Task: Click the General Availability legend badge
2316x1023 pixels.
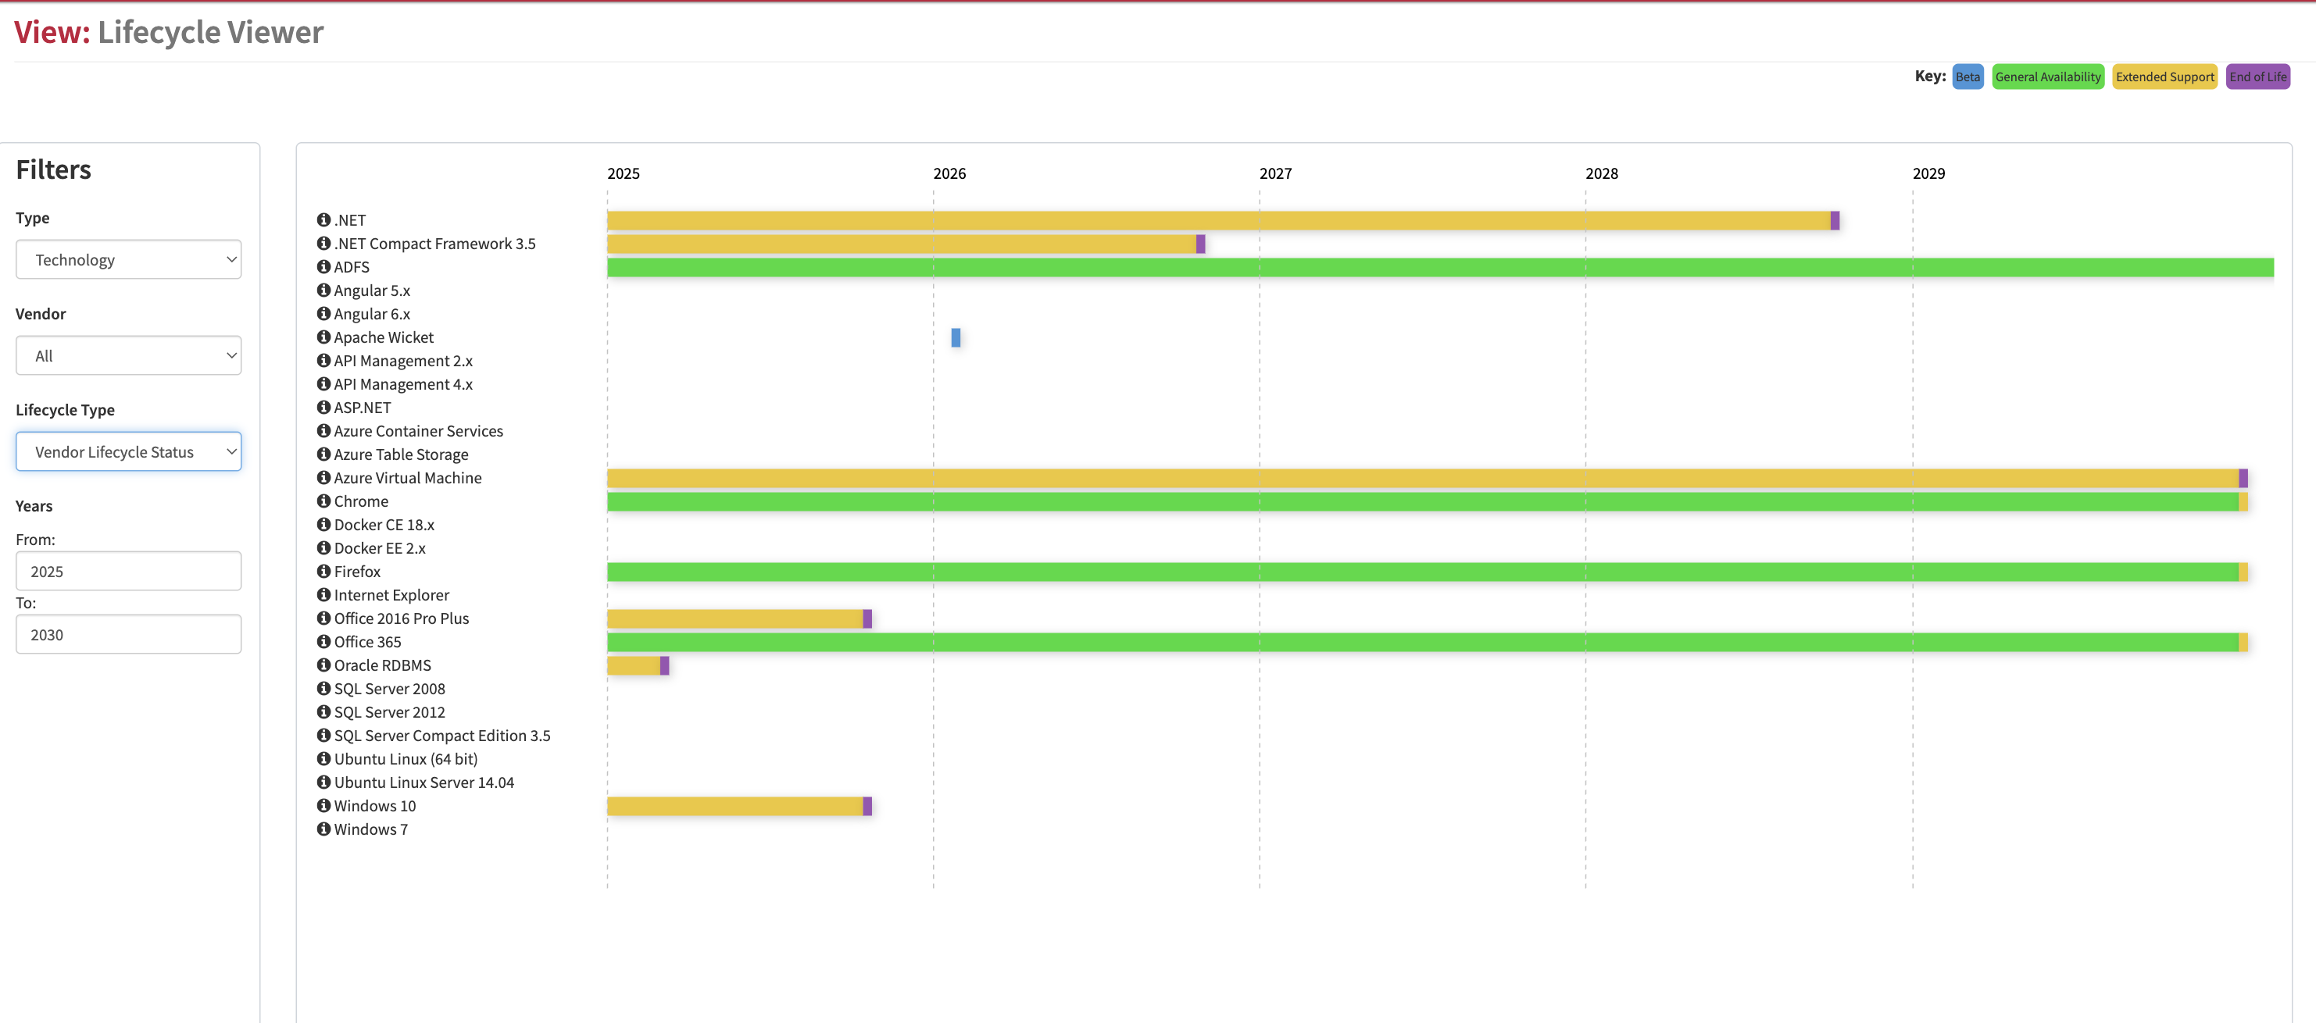Action: pyautogui.click(x=2047, y=77)
